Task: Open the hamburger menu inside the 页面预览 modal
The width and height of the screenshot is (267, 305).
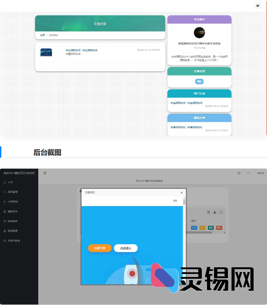Action: (x=175, y=201)
